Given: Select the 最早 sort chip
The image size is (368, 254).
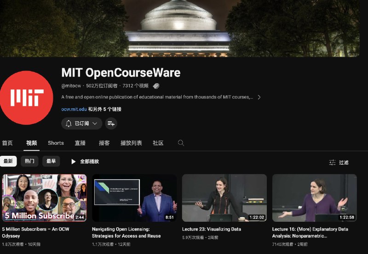Looking at the screenshot, I should [51, 161].
